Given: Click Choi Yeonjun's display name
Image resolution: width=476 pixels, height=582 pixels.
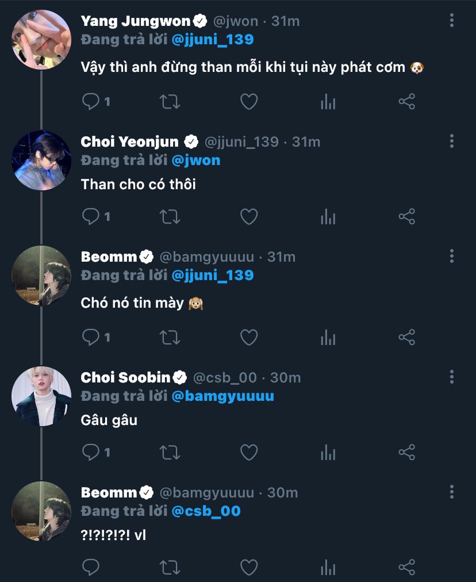Looking at the screenshot, I should pos(130,141).
